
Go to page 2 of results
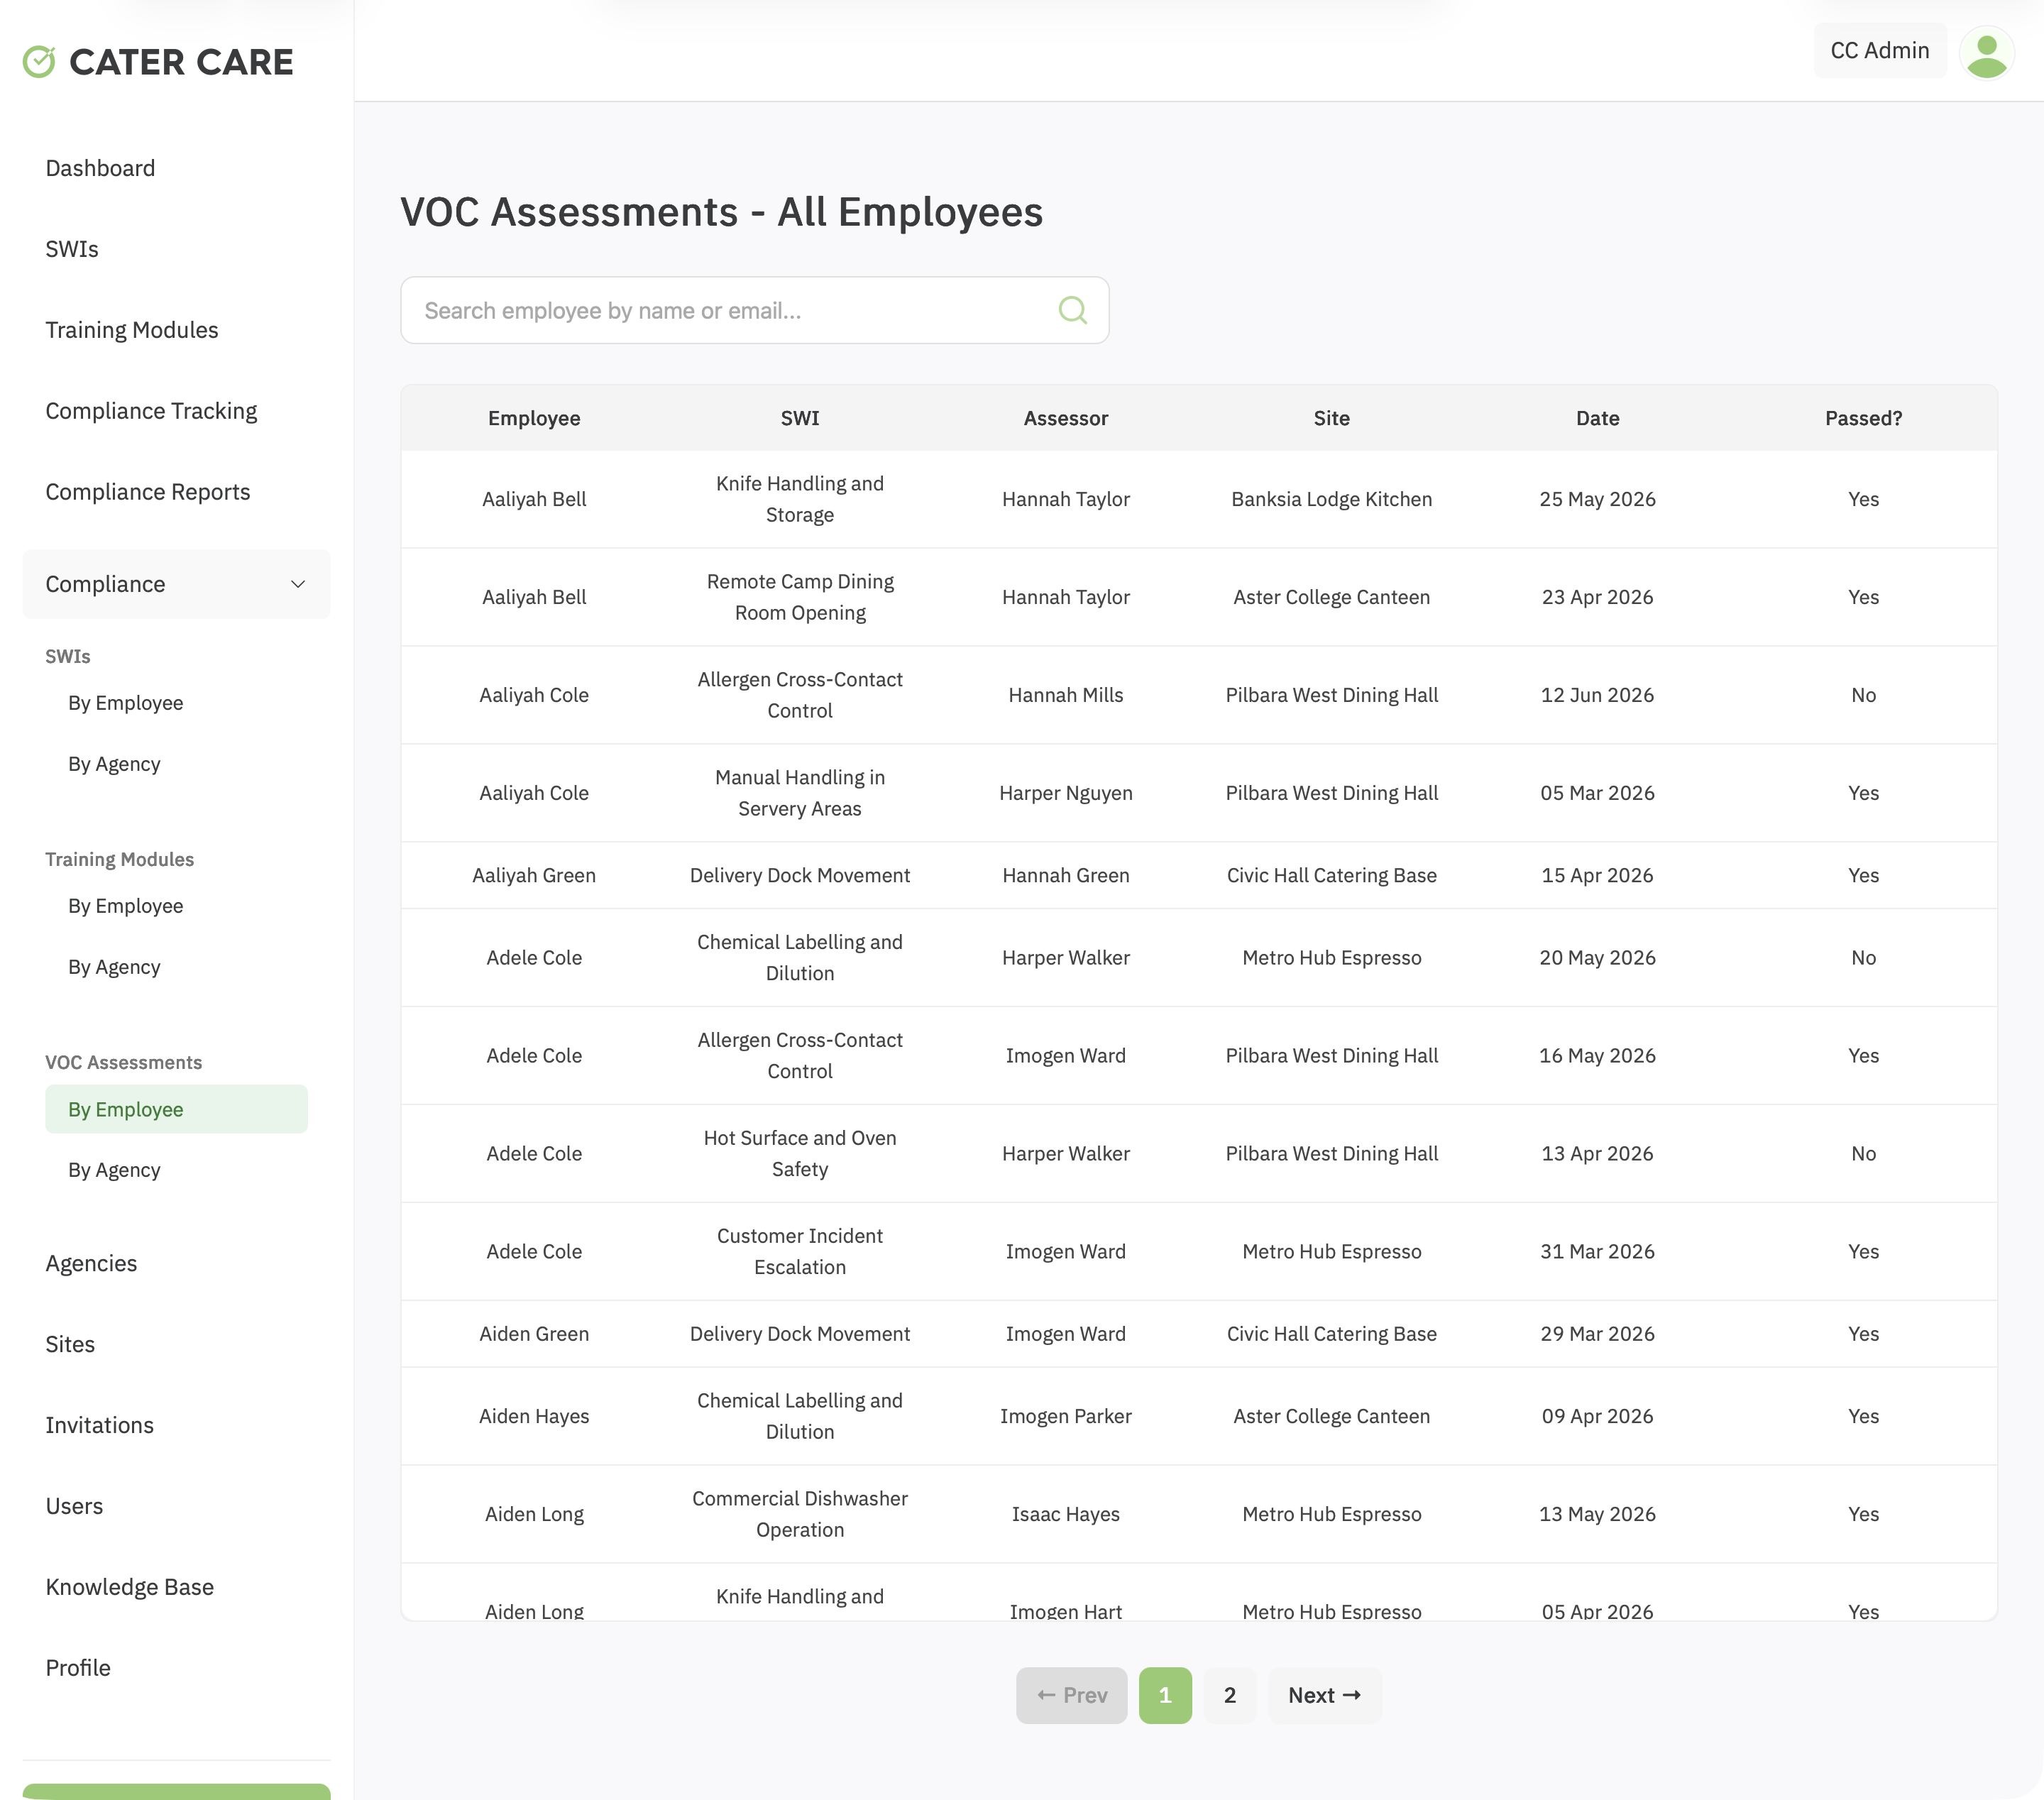coord(1229,1695)
